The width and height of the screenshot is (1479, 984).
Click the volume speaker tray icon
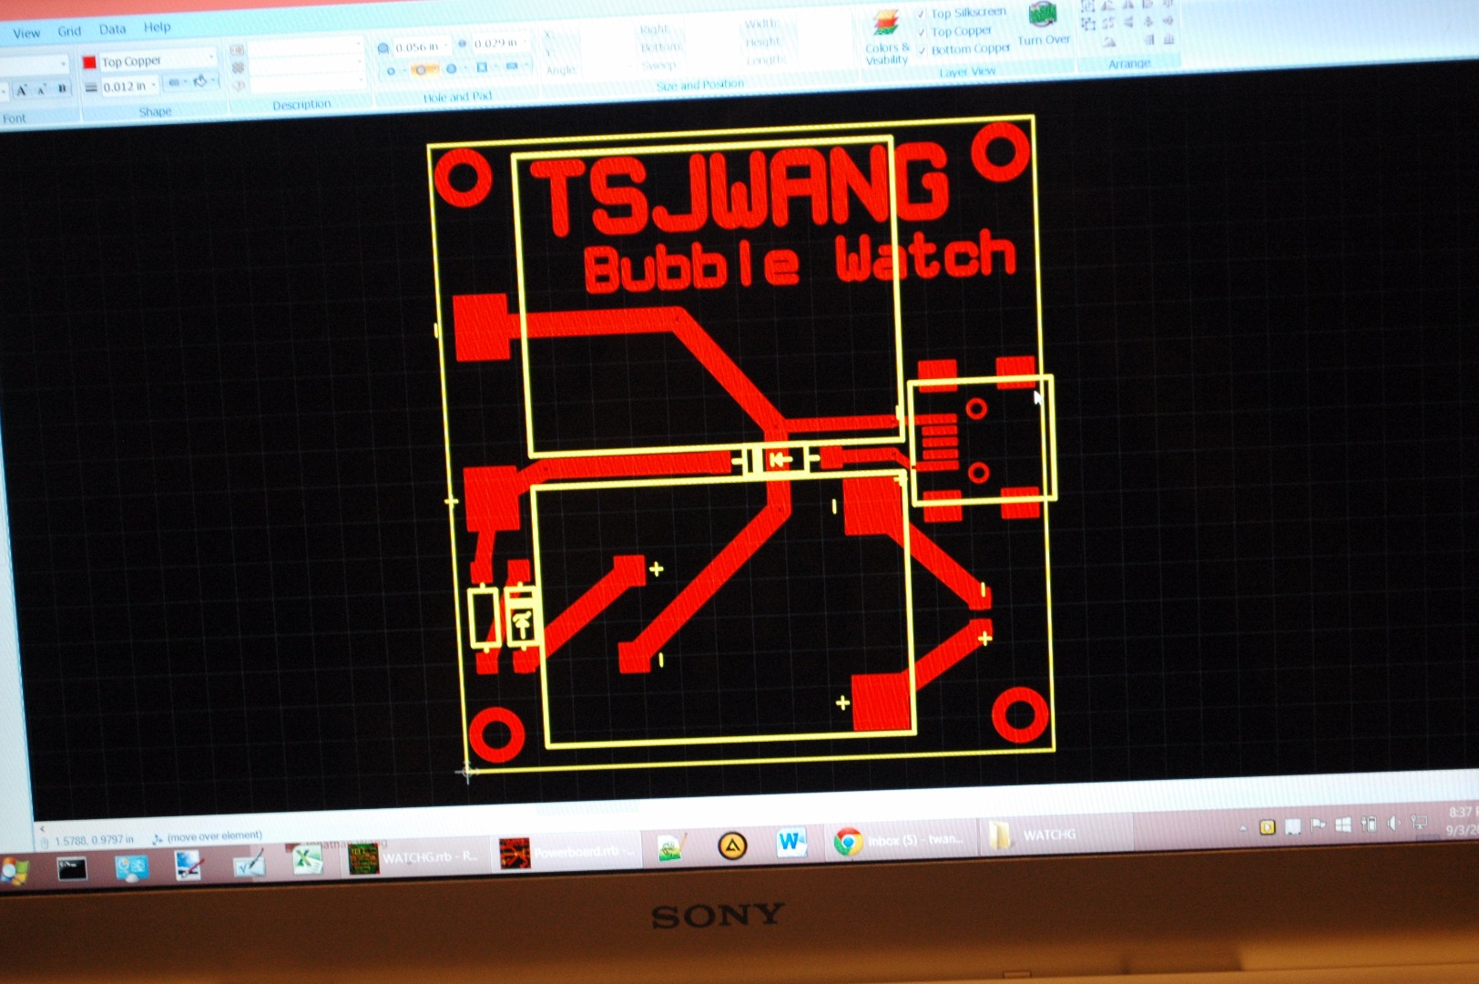1392,824
